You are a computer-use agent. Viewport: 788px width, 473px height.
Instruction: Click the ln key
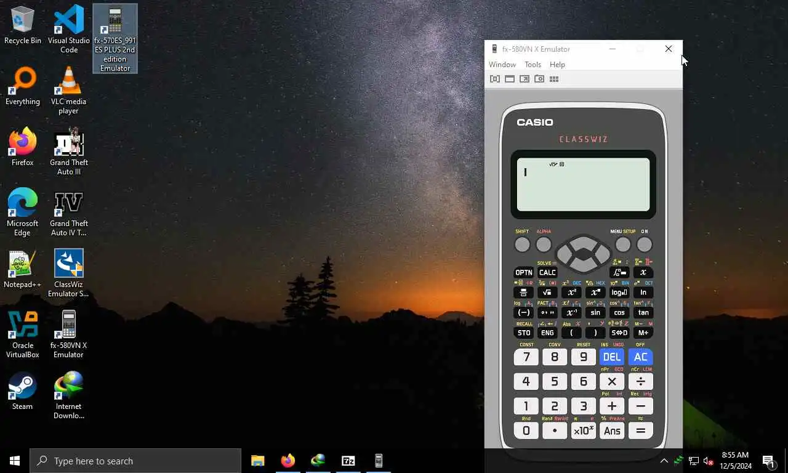pos(643,293)
